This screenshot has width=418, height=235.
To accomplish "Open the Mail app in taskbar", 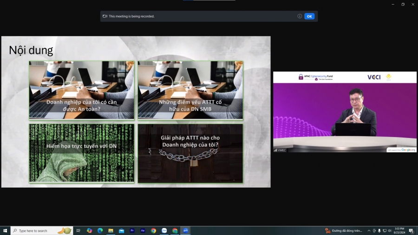I will click(x=121, y=230).
